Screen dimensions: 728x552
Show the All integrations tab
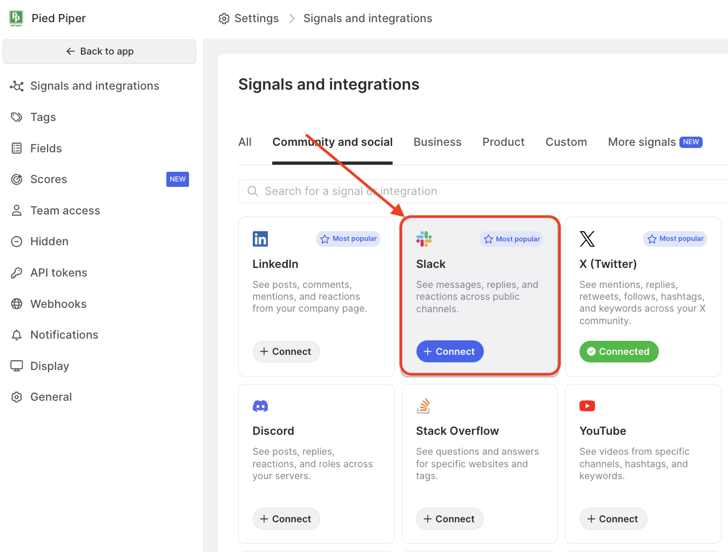[x=245, y=142]
